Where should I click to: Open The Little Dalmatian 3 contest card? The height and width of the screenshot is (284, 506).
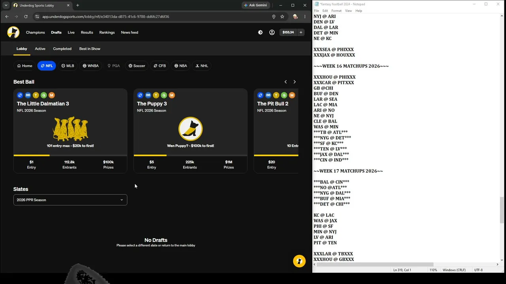pos(70,131)
